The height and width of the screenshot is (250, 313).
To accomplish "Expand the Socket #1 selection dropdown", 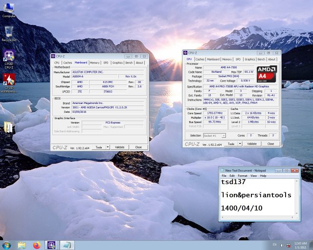I will pos(224,135).
